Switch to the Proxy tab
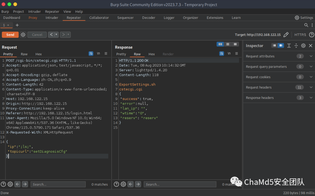 tap(33, 18)
